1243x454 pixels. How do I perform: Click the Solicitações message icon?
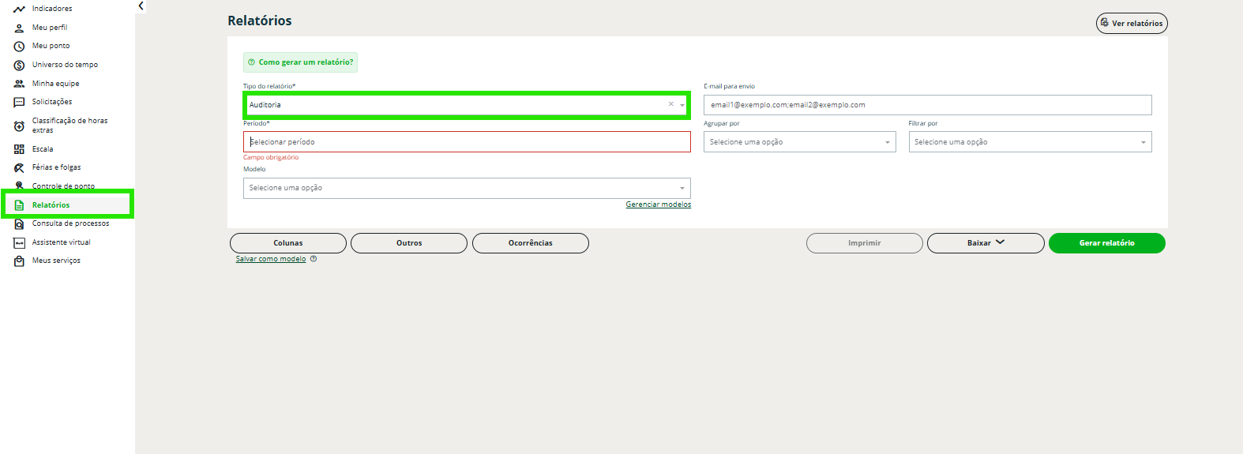click(x=19, y=102)
